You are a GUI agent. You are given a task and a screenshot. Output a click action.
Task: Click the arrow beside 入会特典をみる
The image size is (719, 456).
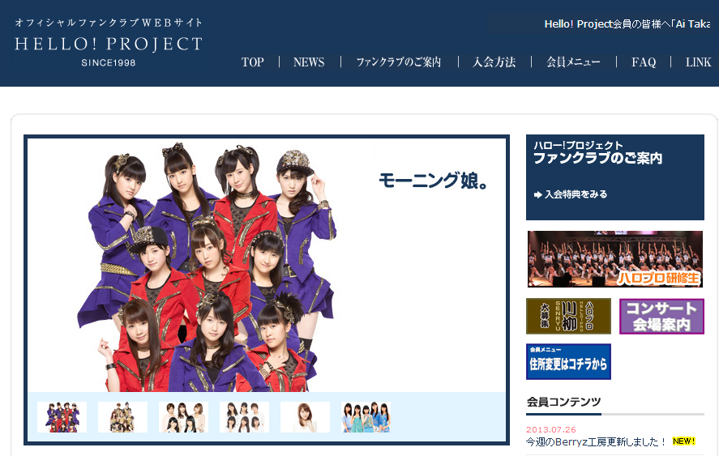click(537, 194)
